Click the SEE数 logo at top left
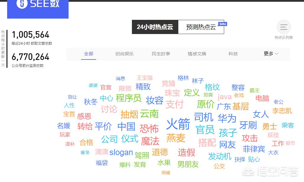The image size is (304, 182). pos(38,4)
